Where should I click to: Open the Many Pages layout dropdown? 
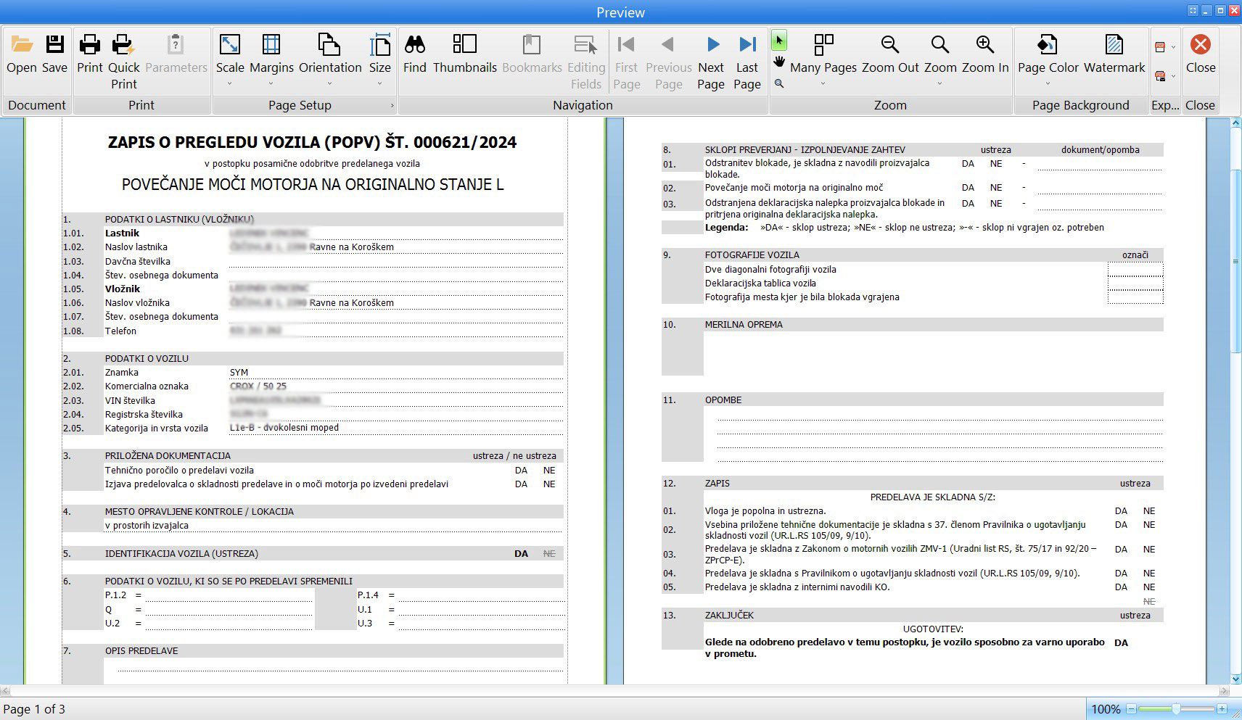(x=823, y=83)
